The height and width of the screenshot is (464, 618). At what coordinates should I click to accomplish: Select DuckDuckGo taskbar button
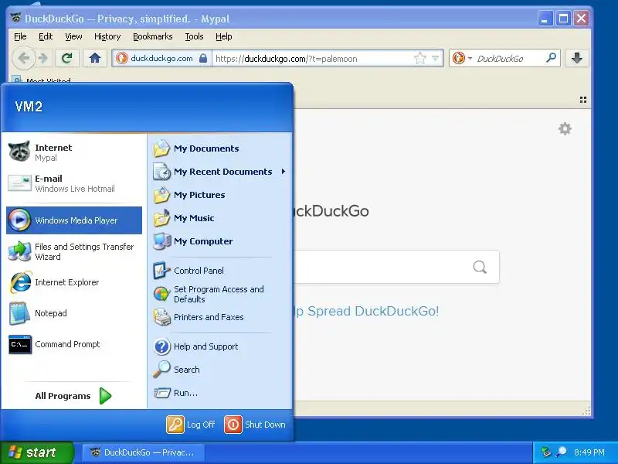(x=144, y=452)
